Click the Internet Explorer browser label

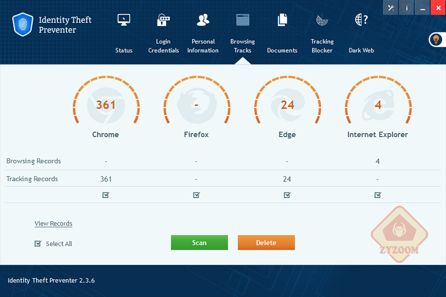point(377,134)
